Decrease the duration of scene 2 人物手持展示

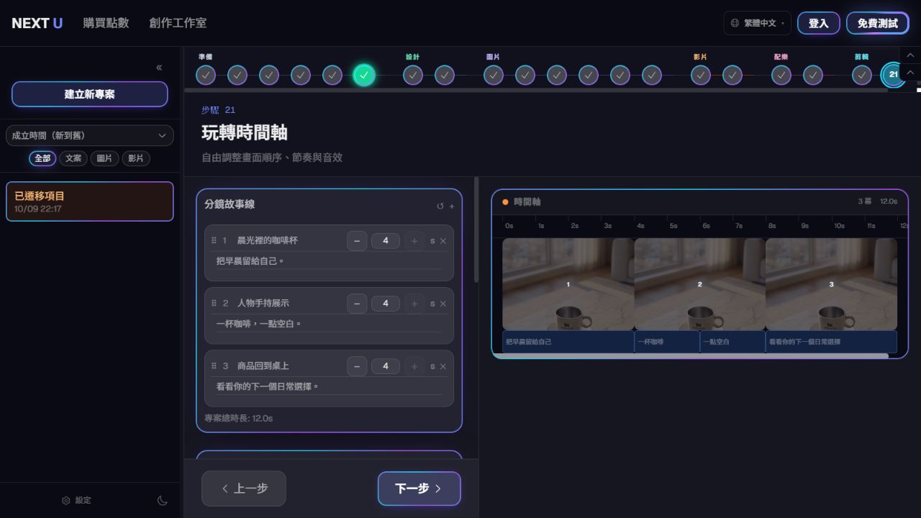pos(357,304)
